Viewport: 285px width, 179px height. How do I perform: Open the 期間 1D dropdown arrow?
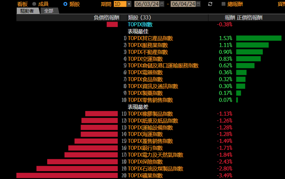[x=129, y=4]
